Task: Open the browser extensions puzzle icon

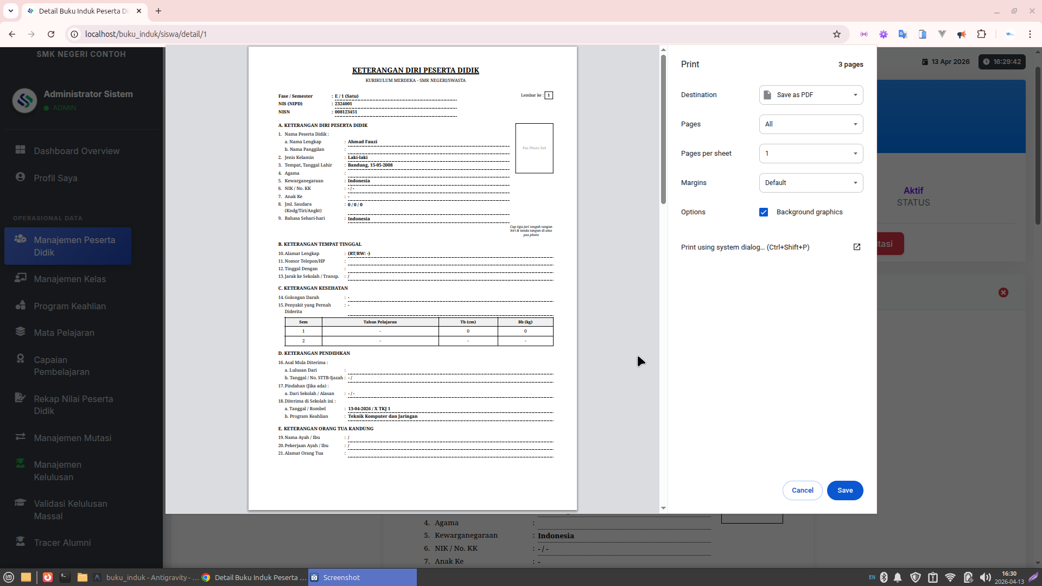Action: pos(981,34)
